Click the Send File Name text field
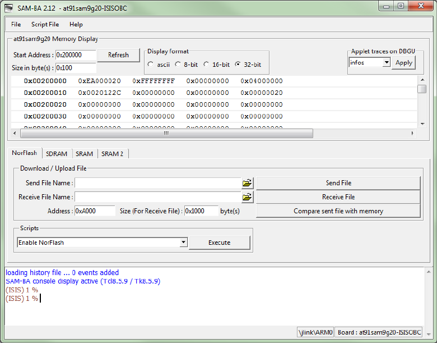Screen dimensions: 437x343 pyautogui.click(x=158, y=183)
